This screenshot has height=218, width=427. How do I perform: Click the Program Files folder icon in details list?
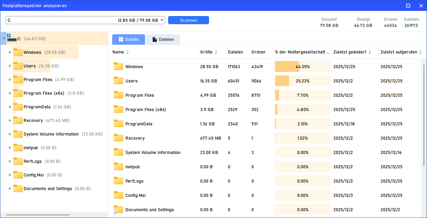[118, 95]
